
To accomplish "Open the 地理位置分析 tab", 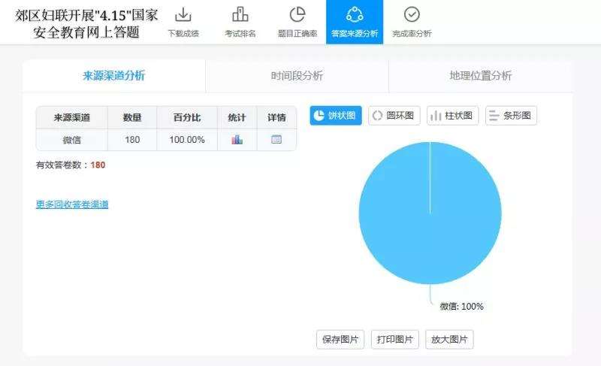I will 480,76.
